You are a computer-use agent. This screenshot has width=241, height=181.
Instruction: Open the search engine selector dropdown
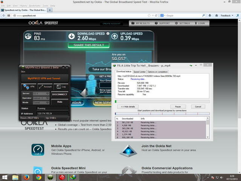[163, 15]
